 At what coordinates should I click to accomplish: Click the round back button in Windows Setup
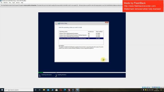pos(56,23)
